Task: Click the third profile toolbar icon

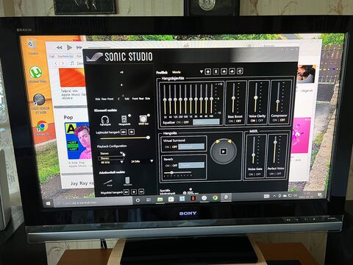Action: (224, 71)
